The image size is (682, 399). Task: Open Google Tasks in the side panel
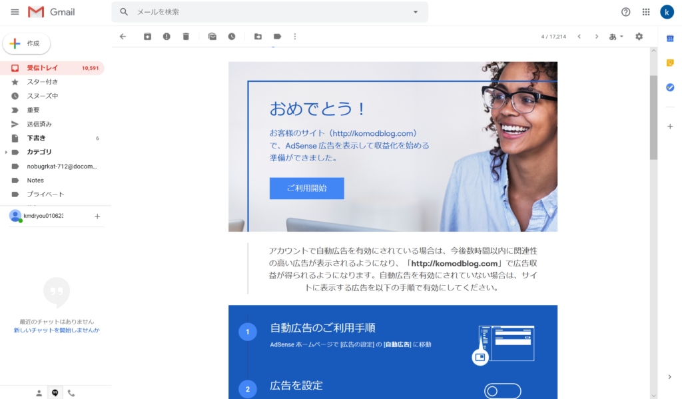670,87
